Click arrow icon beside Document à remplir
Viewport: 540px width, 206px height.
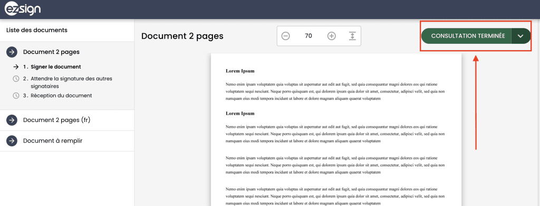12,141
